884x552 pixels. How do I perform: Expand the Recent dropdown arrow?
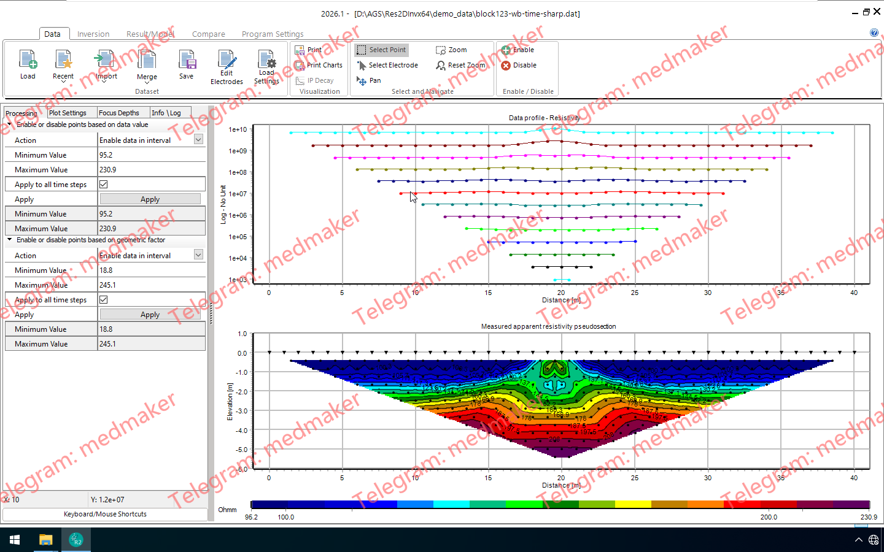click(x=63, y=82)
